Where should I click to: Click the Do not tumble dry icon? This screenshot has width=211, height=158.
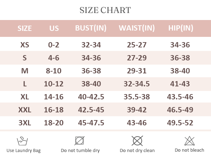[80, 141]
